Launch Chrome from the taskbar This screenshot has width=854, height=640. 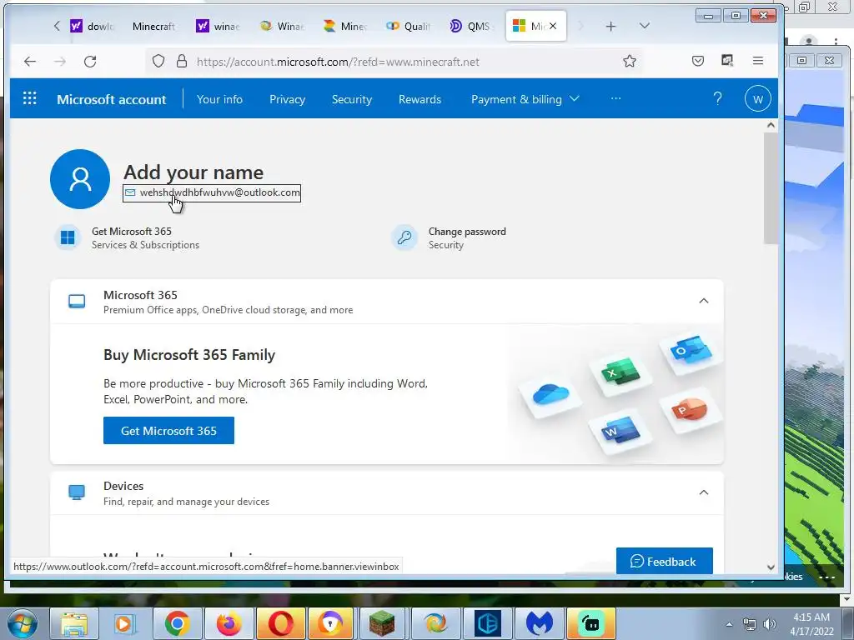178,623
